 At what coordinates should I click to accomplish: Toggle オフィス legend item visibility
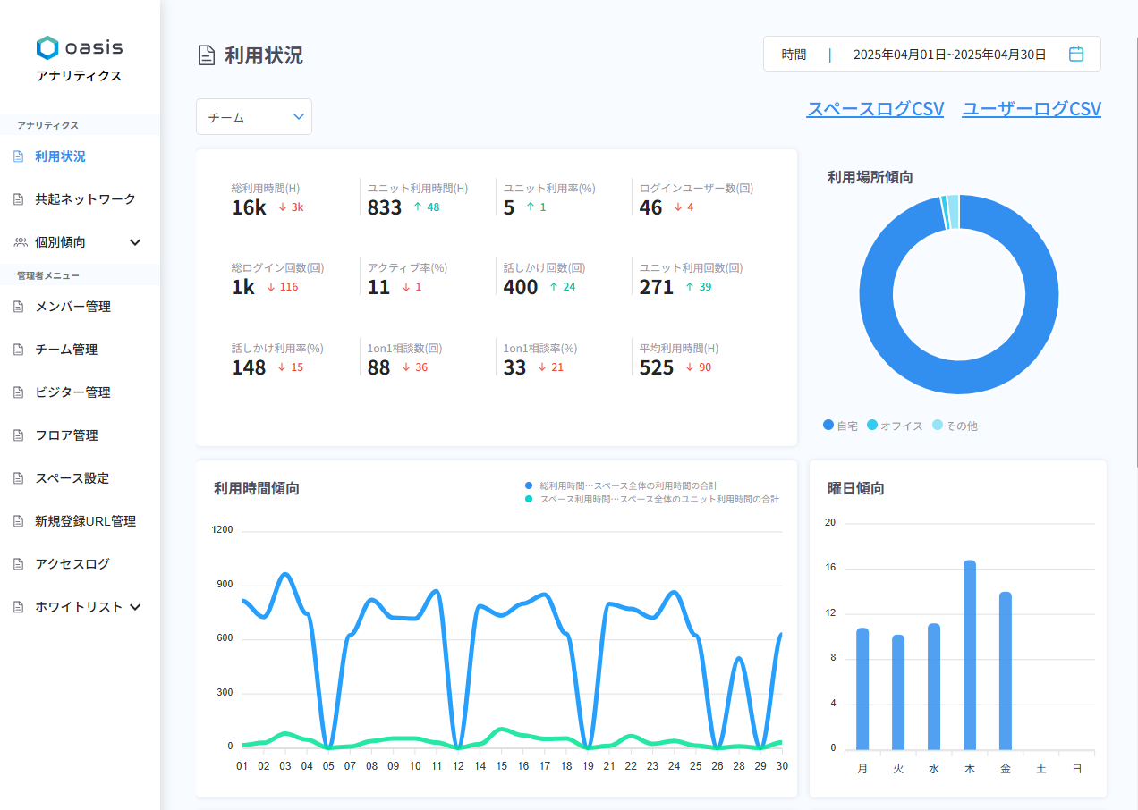895,426
